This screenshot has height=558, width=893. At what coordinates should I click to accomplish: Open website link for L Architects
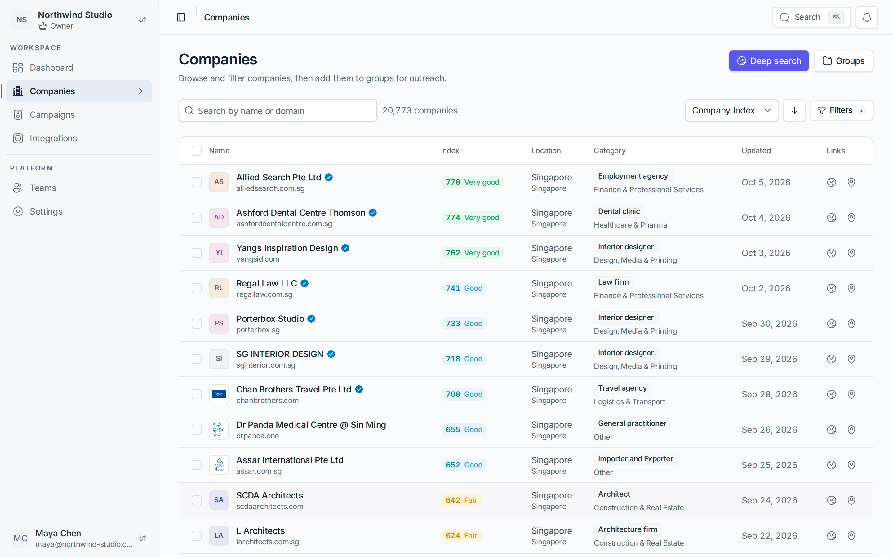click(831, 535)
